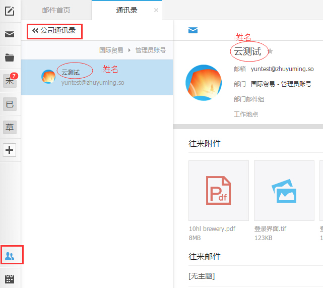Viewport: 323px width, 288px height.
Task: Close the 通讯录 tab
Action: (156, 10)
